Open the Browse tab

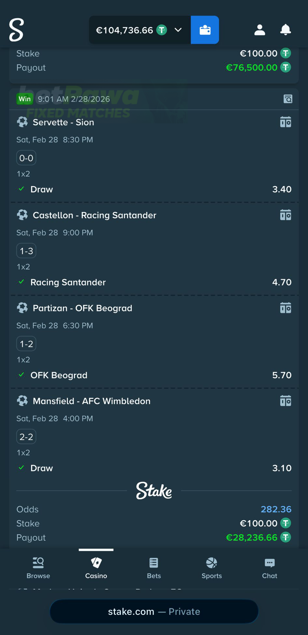click(38, 568)
